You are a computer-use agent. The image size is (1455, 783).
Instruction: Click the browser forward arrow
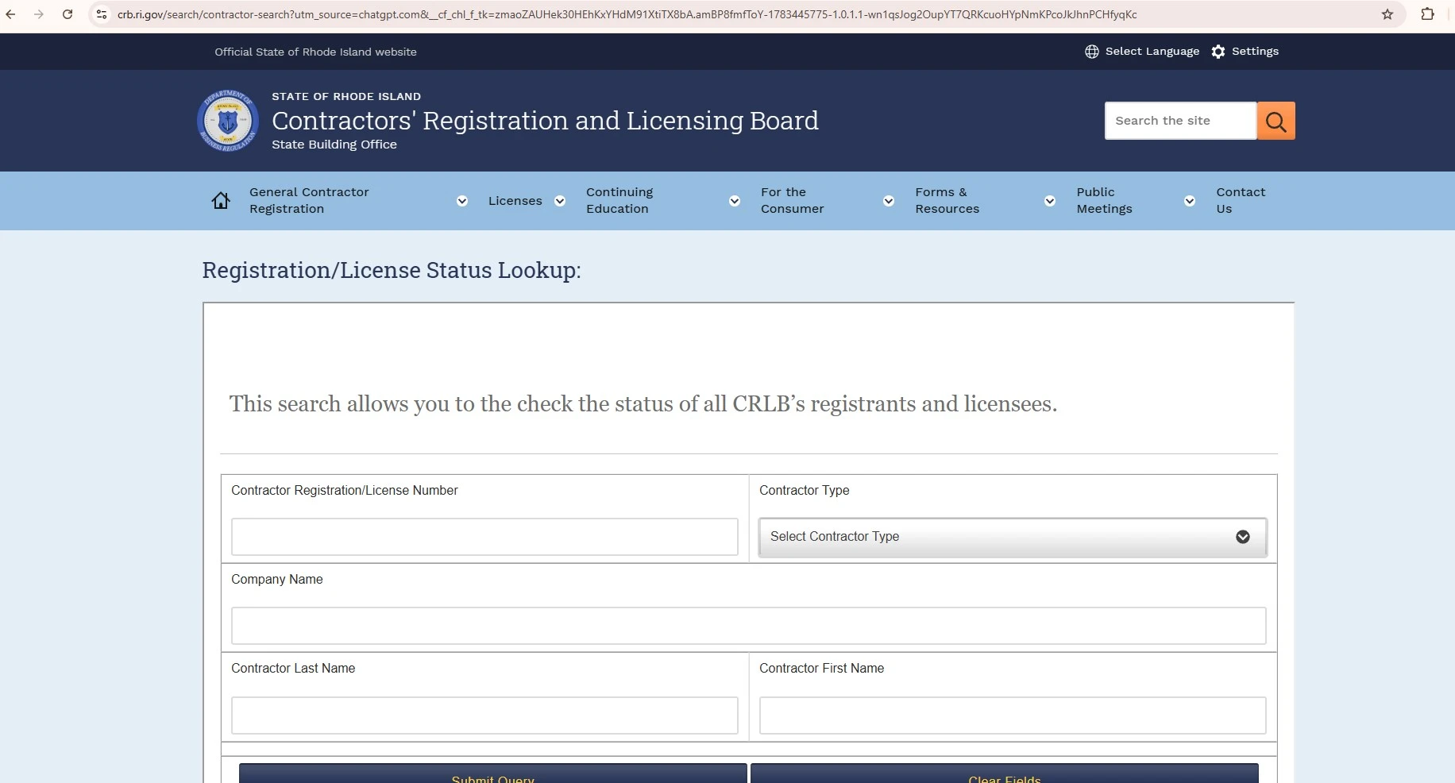38,14
